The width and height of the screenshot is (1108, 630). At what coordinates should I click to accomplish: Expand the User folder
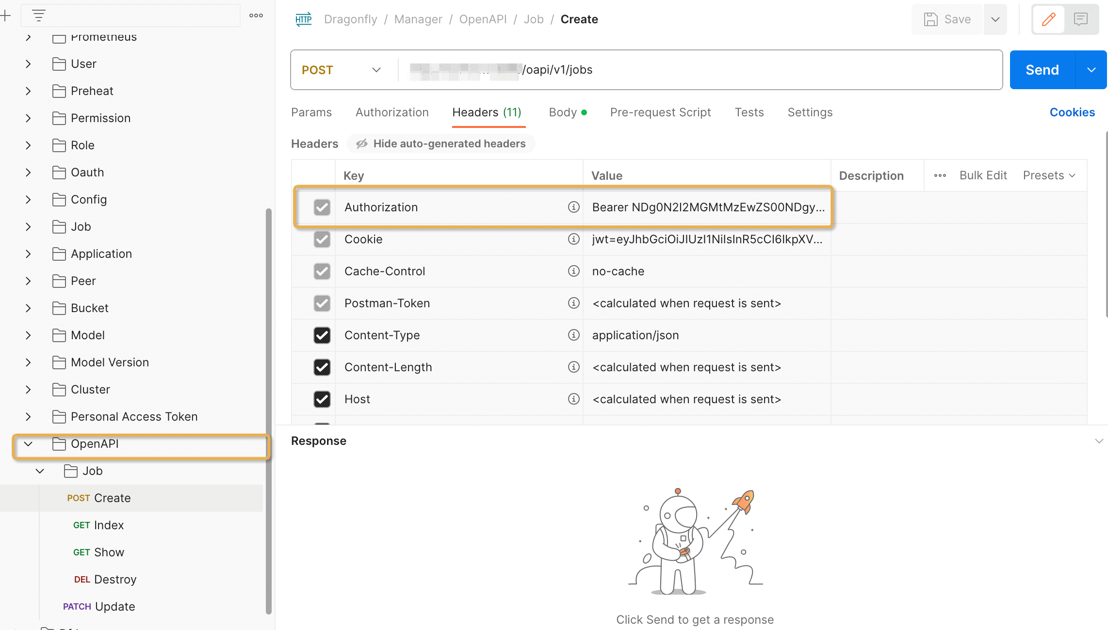pos(28,64)
